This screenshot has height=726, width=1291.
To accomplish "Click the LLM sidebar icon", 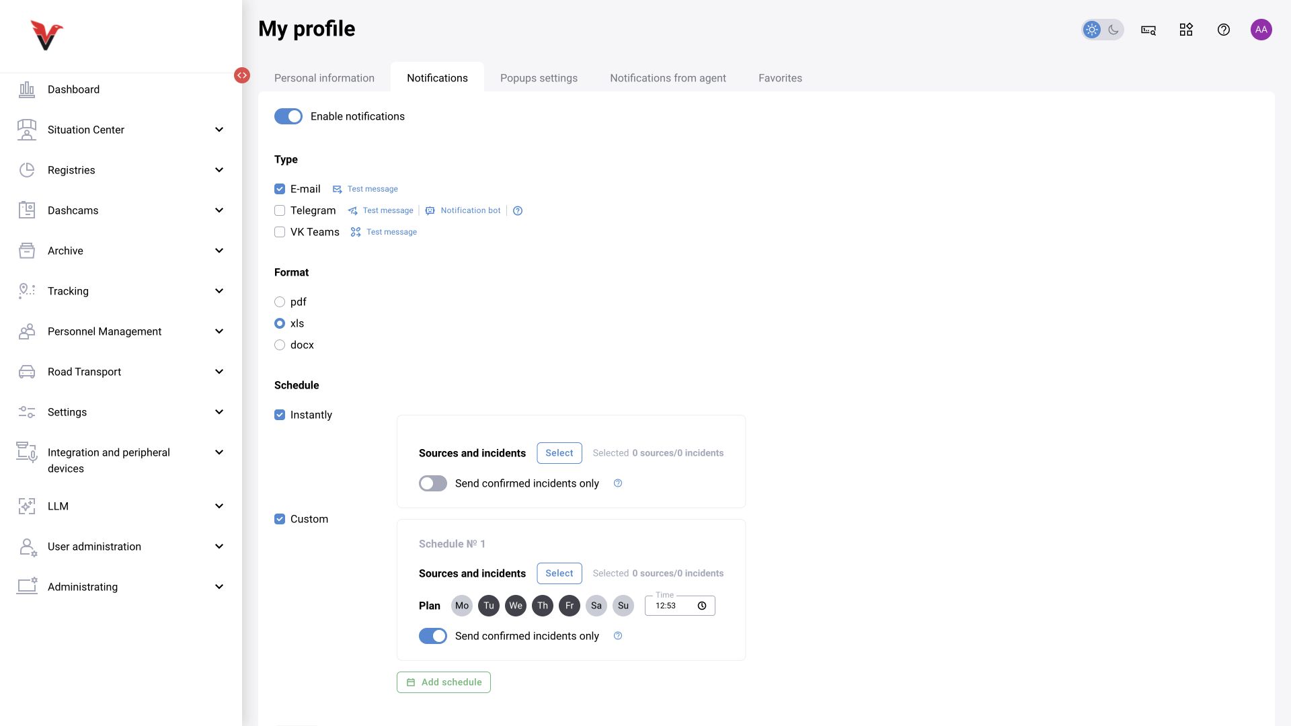I will 27,506.
